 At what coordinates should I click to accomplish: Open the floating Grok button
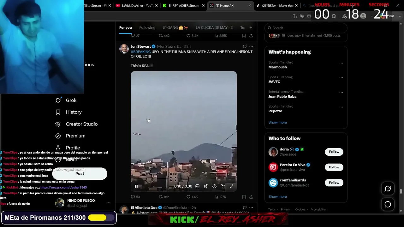pyautogui.click(x=388, y=189)
